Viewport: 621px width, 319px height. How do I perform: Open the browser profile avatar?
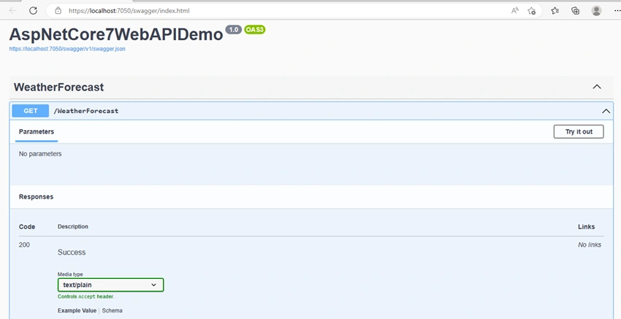596,11
